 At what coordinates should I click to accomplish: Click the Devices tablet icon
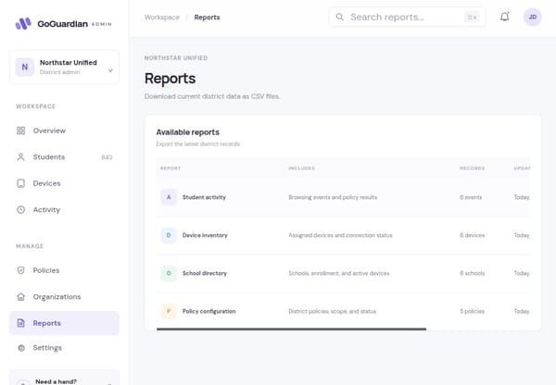[x=21, y=183]
